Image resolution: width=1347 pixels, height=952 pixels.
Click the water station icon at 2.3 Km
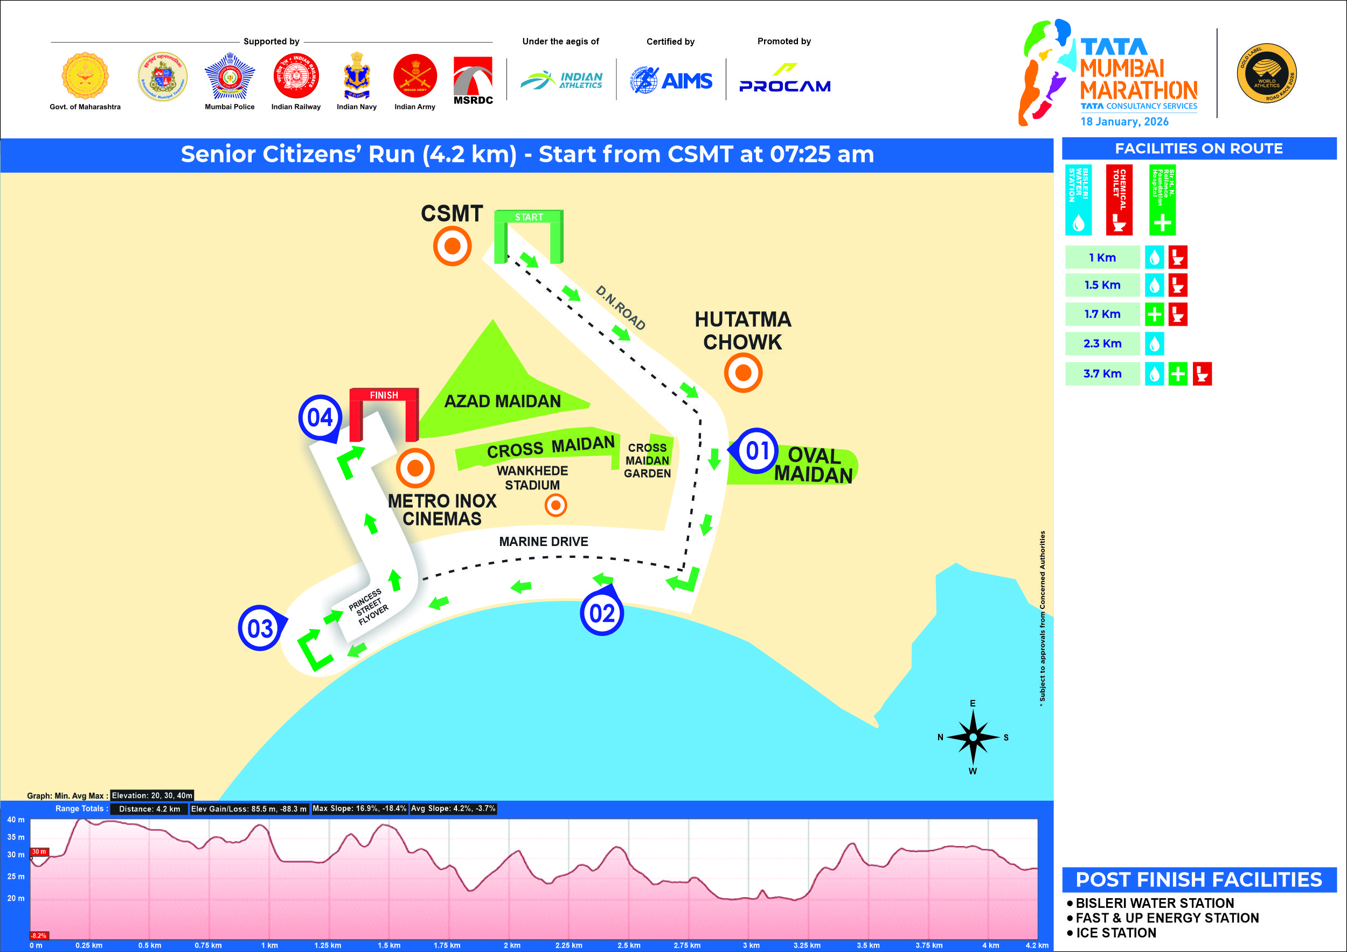point(1154,344)
